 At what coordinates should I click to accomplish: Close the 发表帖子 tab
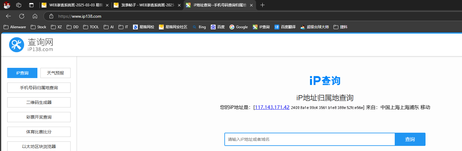point(179,5)
